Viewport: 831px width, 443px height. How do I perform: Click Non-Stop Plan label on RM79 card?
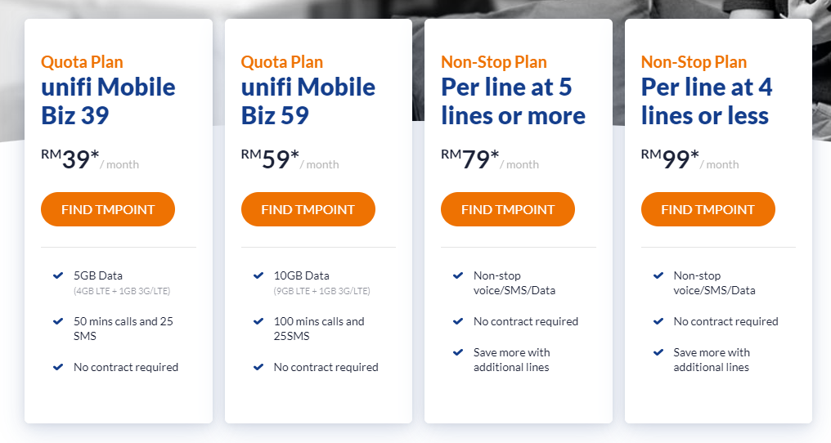[x=494, y=62]
